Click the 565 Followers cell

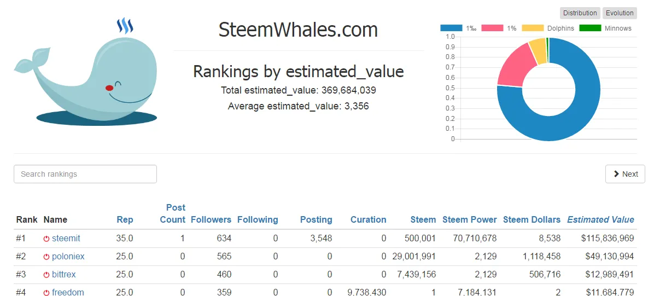click(x=224, y=256)
